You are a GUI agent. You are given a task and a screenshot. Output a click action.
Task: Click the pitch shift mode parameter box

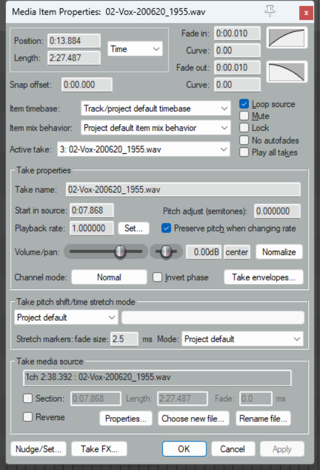tap(213, 317)
